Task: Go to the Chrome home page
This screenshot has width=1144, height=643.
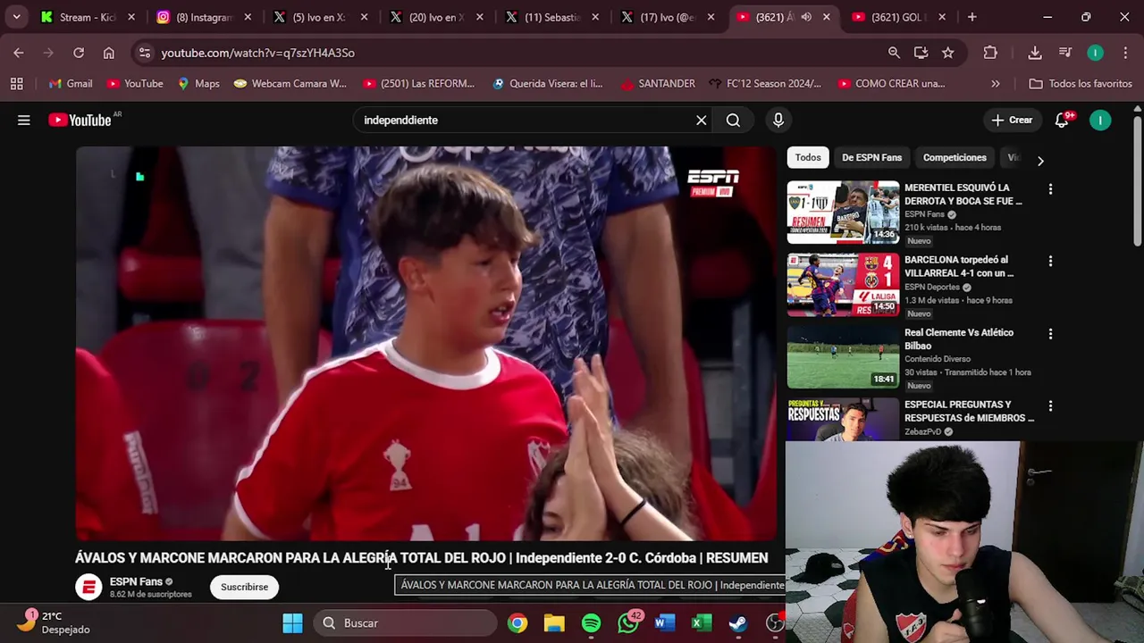Action: coord(109,53)
